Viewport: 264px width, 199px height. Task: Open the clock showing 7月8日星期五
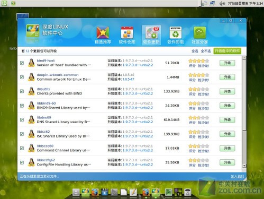245,3
